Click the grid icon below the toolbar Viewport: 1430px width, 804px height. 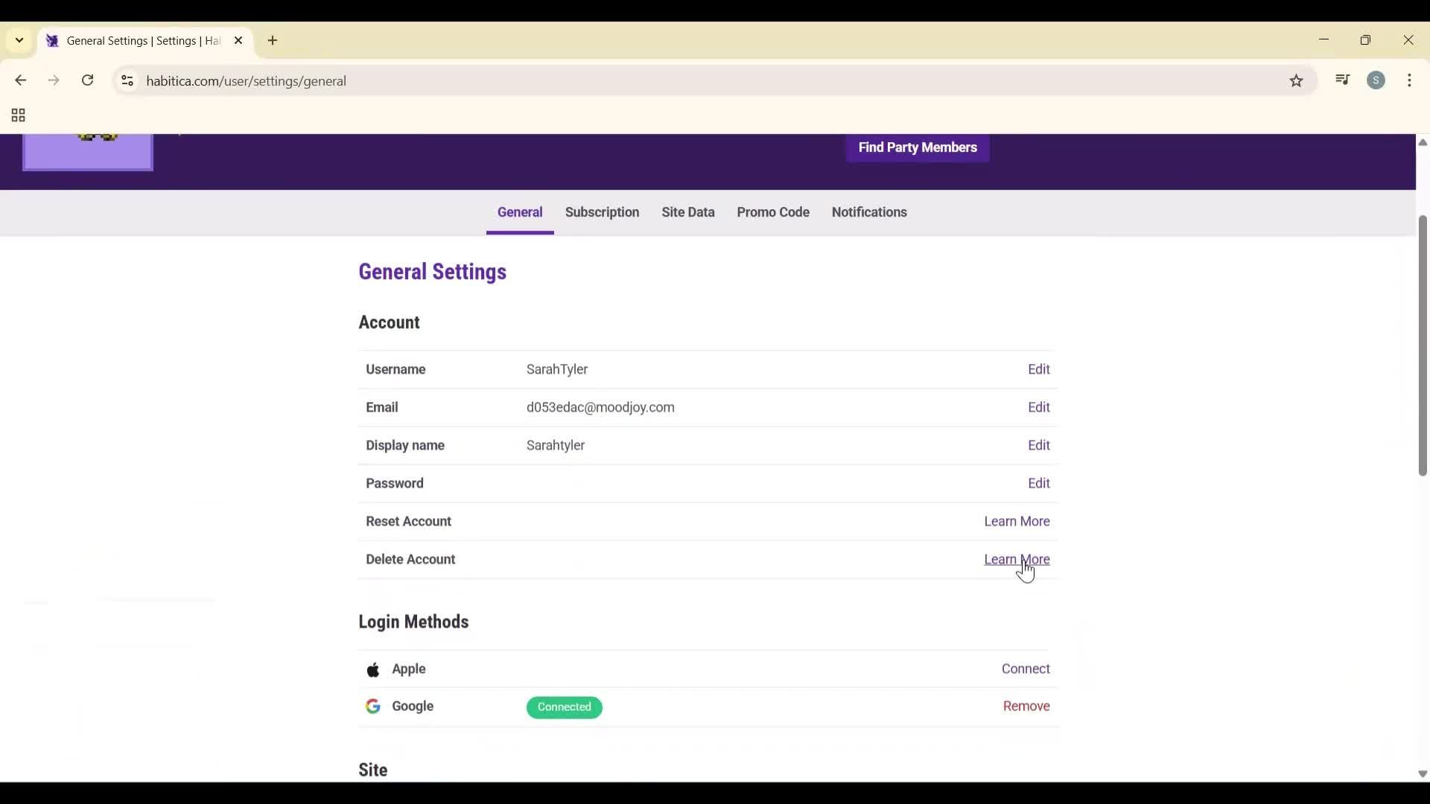16,115
